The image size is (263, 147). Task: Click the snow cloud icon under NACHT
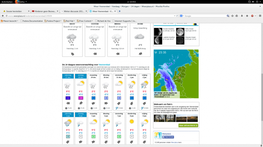[x=71, y=39]
